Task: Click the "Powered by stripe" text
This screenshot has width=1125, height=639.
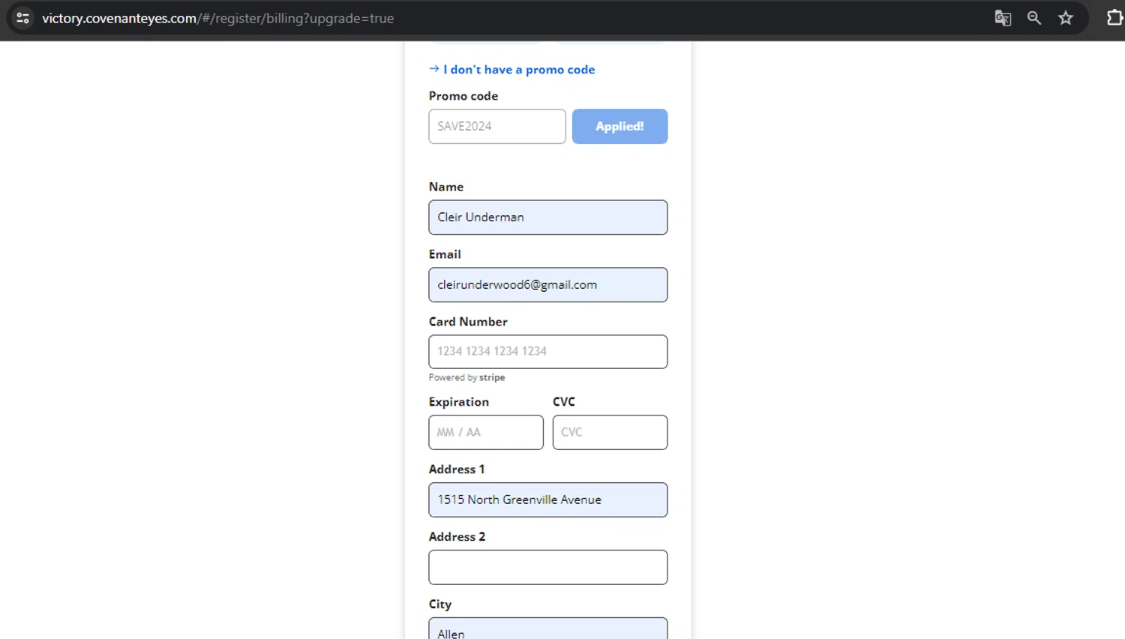Action: click(x=466, y=378)
